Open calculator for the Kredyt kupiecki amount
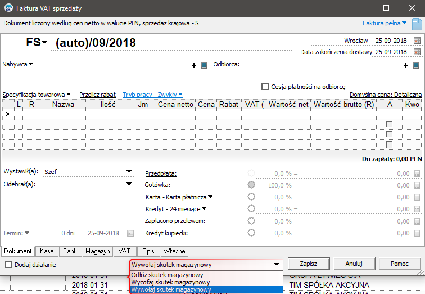 pos(417,234)
